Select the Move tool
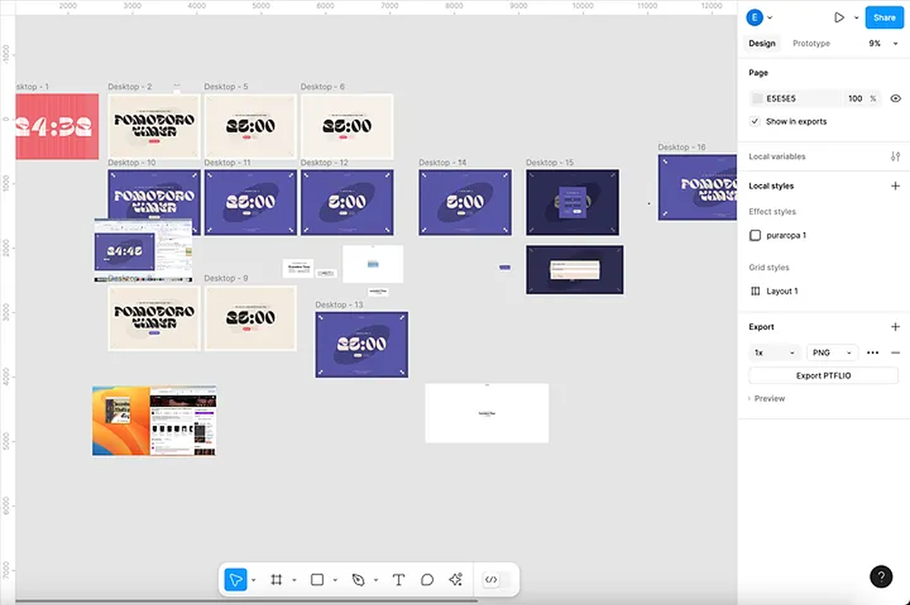This screenshot has width=910, height=605. click(x=235, y=580)
